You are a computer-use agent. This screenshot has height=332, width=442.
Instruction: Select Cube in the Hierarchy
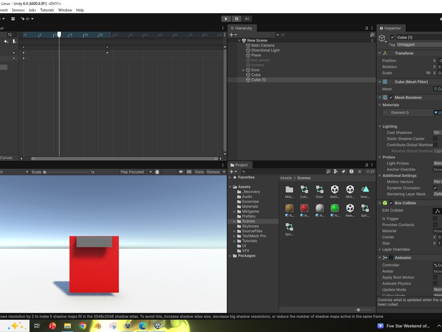256,75
